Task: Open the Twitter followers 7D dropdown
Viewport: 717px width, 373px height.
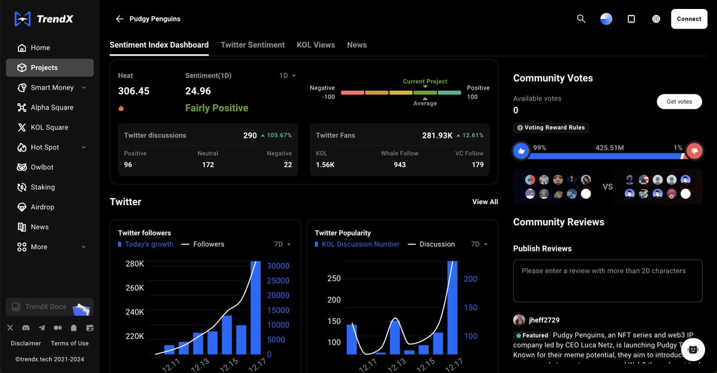Action: point(283,244)
